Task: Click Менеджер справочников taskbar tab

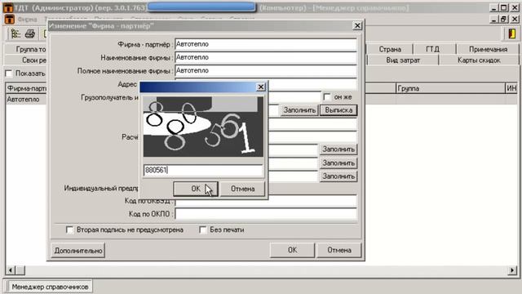Action: [x=49, y=287]
